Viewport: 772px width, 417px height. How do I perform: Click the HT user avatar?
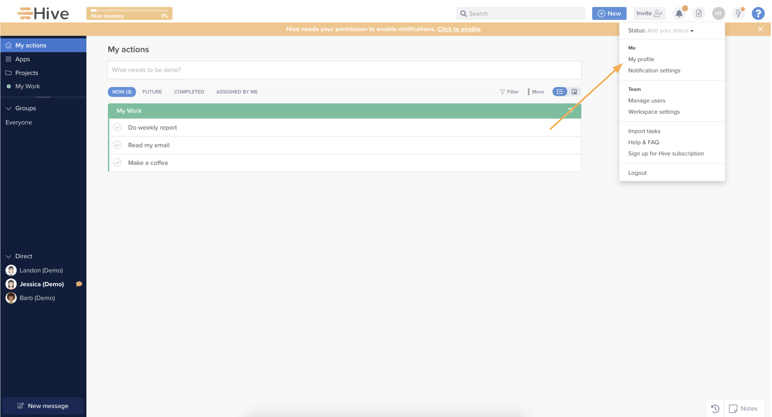(x=719, y=14)
